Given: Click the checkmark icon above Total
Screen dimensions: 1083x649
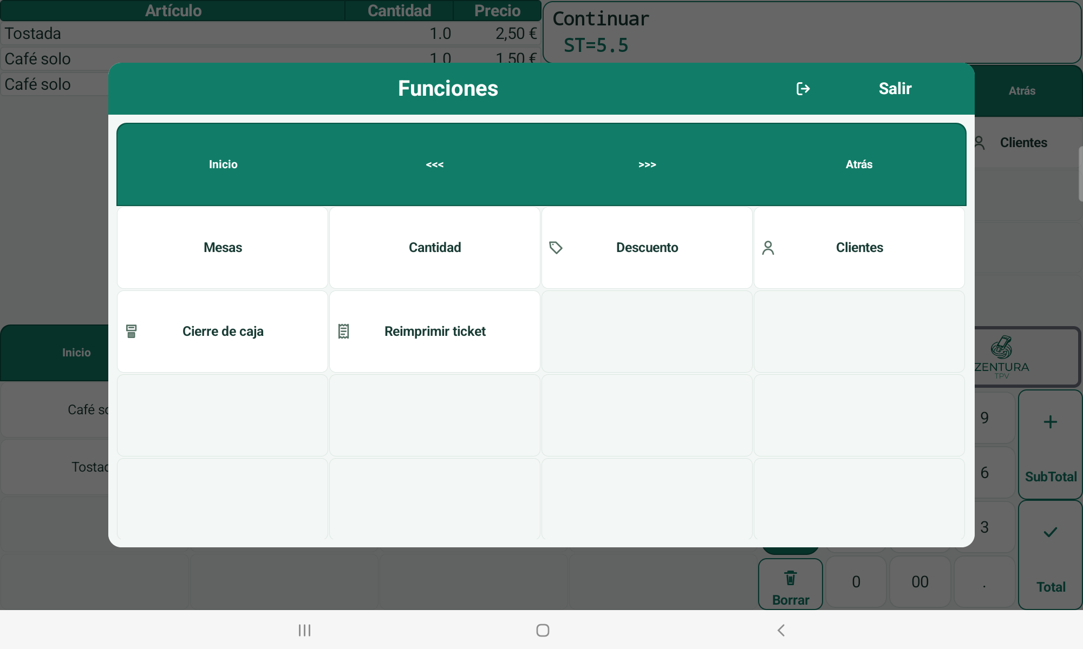Looking at the screenshot, I should tap(1051, 532).
